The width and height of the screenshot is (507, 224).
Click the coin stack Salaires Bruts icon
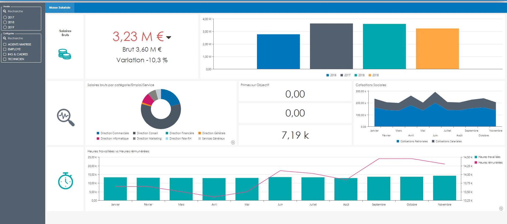[x=65, y=54]
